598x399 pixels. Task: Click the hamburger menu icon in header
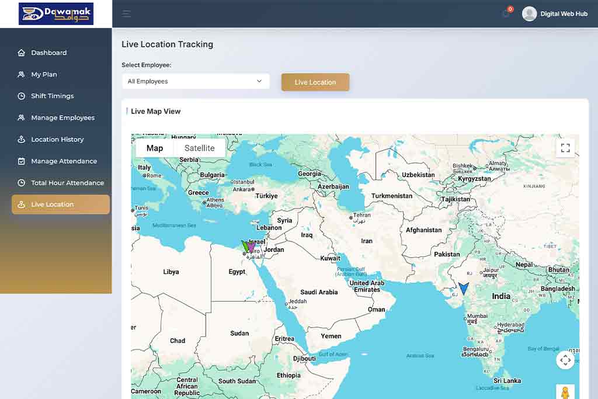click(x=126, y=14)
